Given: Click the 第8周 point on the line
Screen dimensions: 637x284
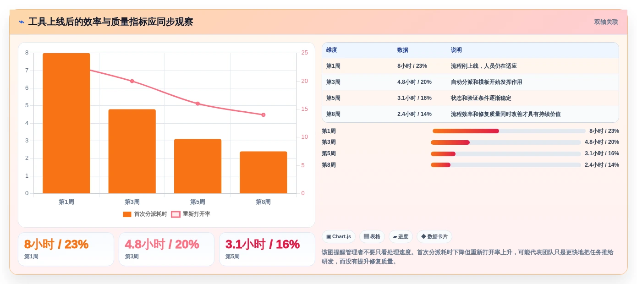Looking at the screenshot, I should [264, 115].
